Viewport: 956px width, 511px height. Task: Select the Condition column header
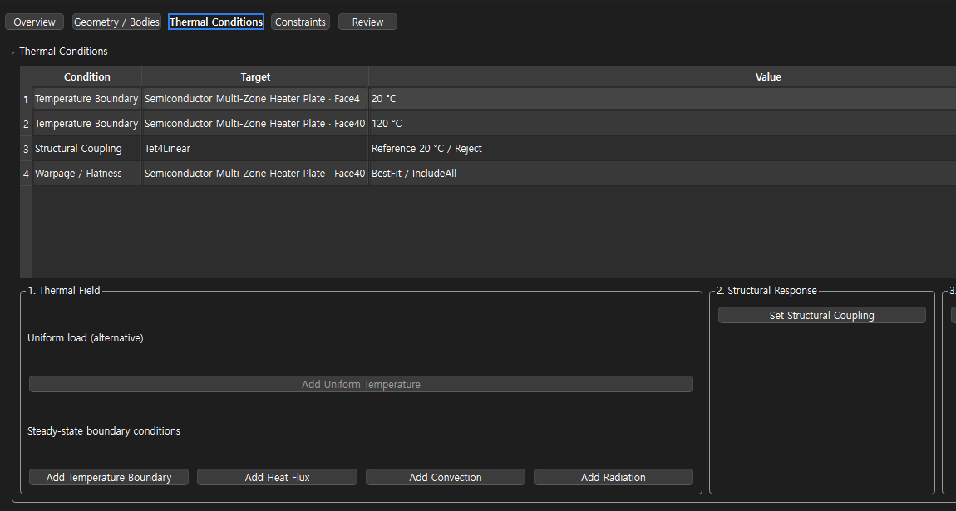(87, 76)
